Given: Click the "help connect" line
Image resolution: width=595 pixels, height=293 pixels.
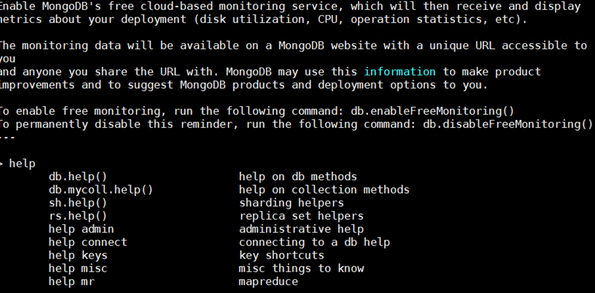Looking at the screenshot, I should 88,242.
